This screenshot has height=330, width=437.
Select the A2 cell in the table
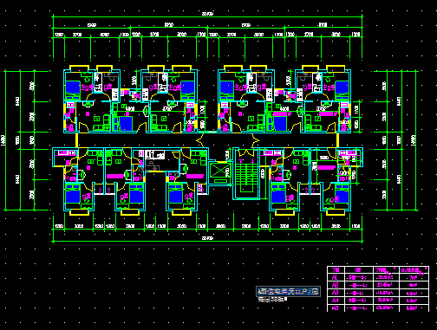(x=336, y=285)
